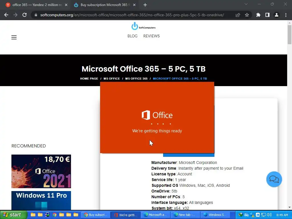This screenshot has height=219, width=292.
Task: Select the Buy subscription Microsoft 365 tab
Action: [x=105, y=5]
